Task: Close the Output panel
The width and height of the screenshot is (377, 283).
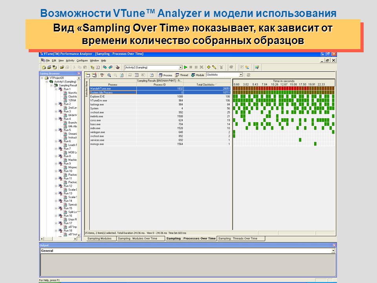Action: click(334, 245)
